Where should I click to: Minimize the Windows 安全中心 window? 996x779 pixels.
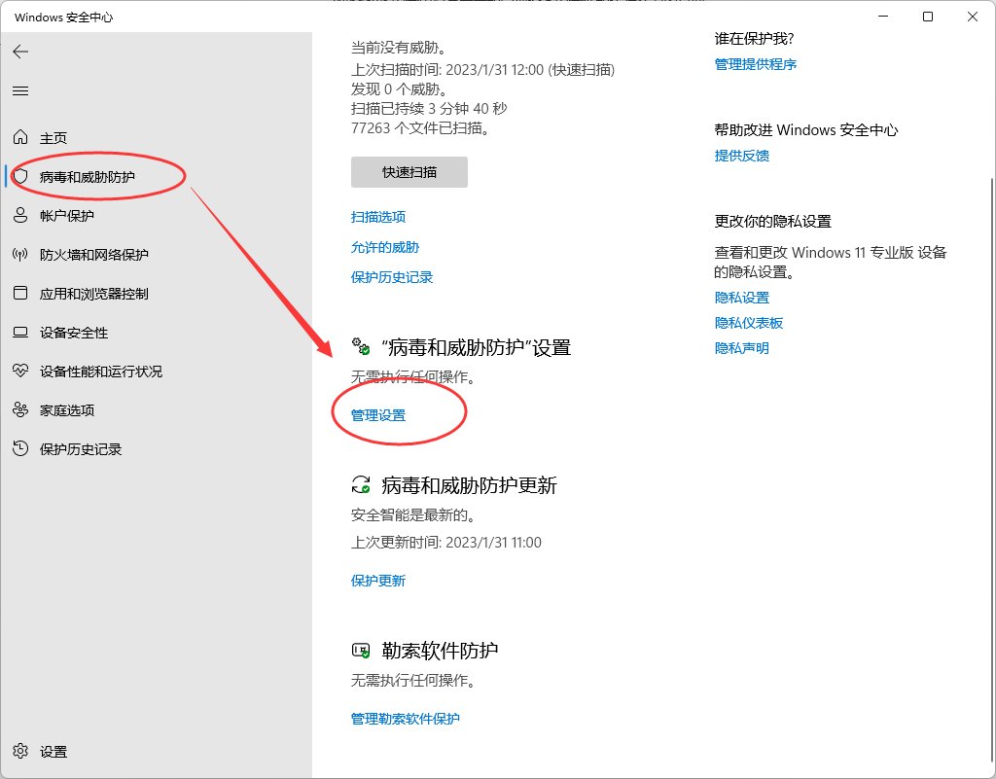(x=883, y=18)
